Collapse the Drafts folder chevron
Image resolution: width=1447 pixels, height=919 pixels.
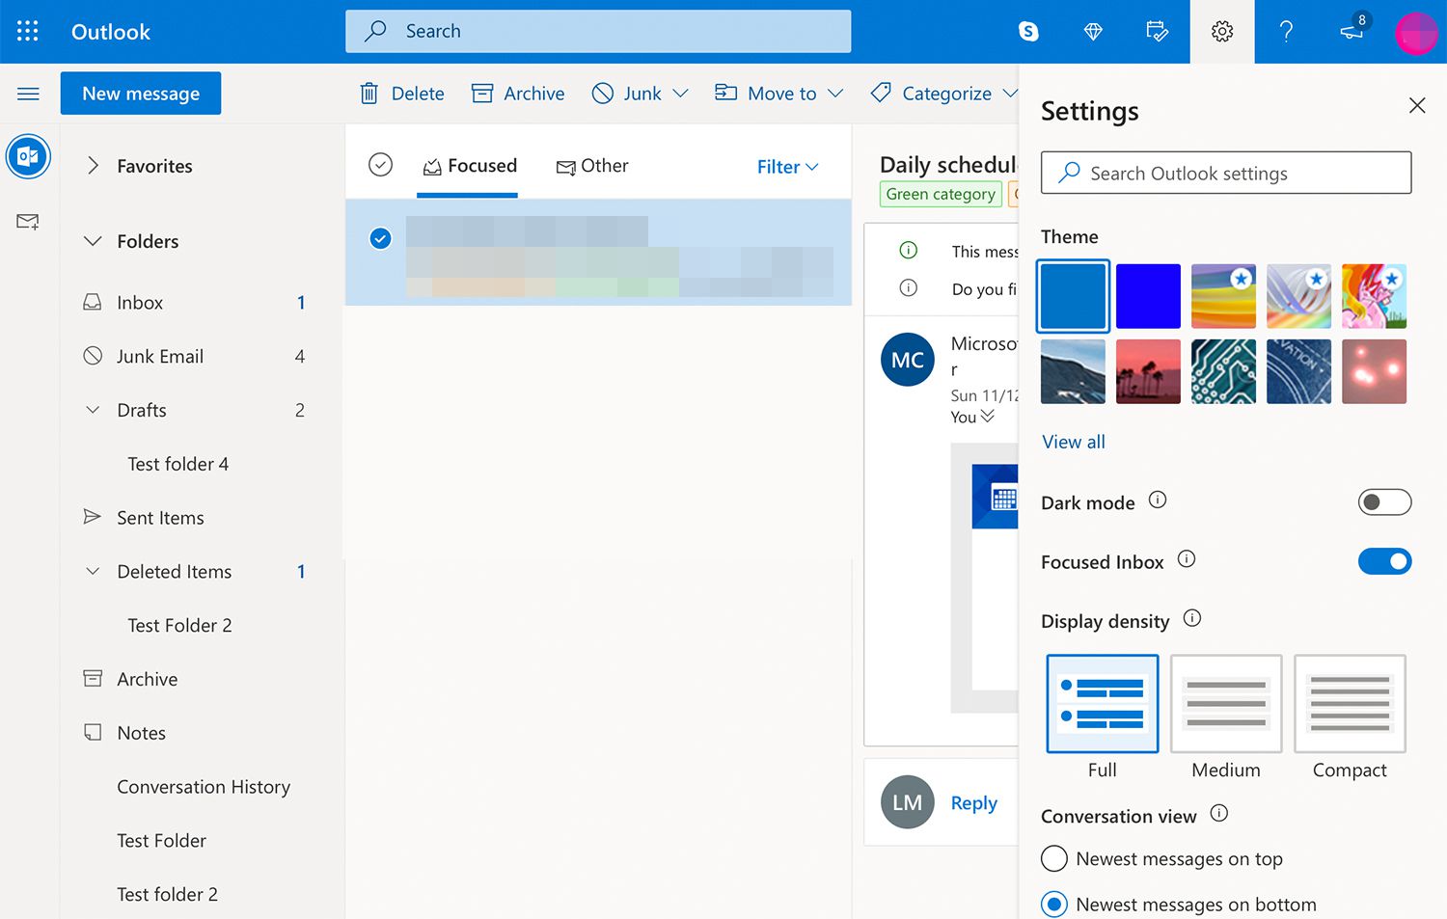pos(93,410)
